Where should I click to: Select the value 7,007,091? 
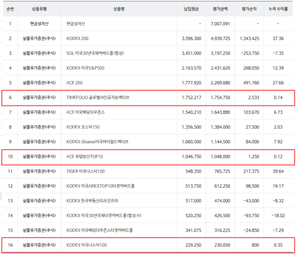point(220,24)
